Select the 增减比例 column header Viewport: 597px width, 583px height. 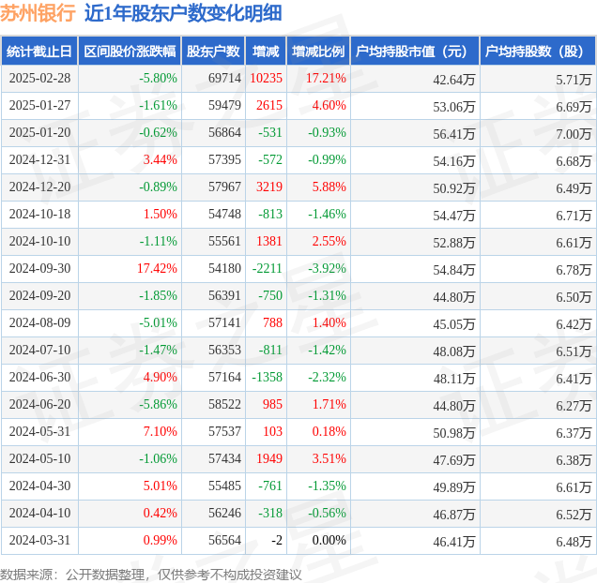pyautogui.click(x=317, y=51)
